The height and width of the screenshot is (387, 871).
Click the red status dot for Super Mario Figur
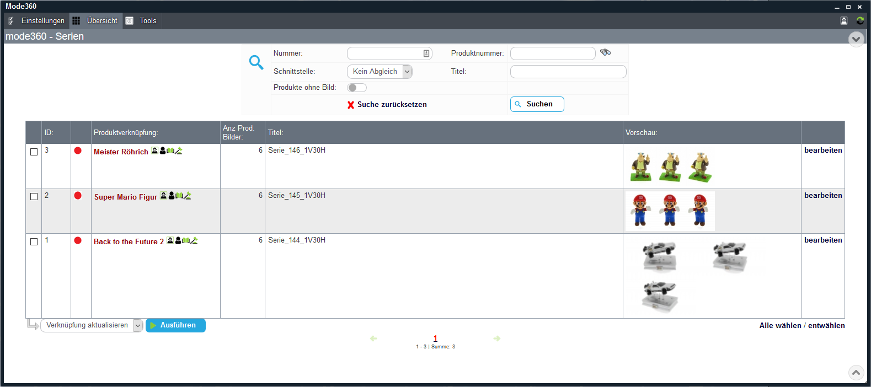click(x=78, y=195)
